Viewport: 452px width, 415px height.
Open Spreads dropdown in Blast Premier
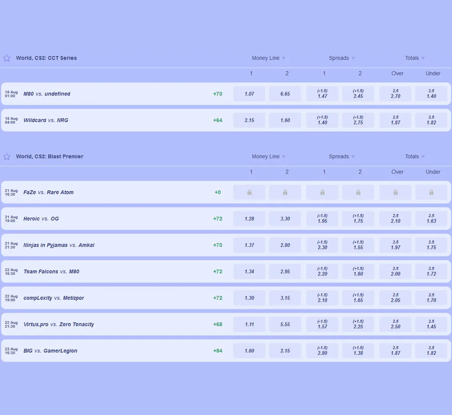pyautogui.click(x=342, y=156)
